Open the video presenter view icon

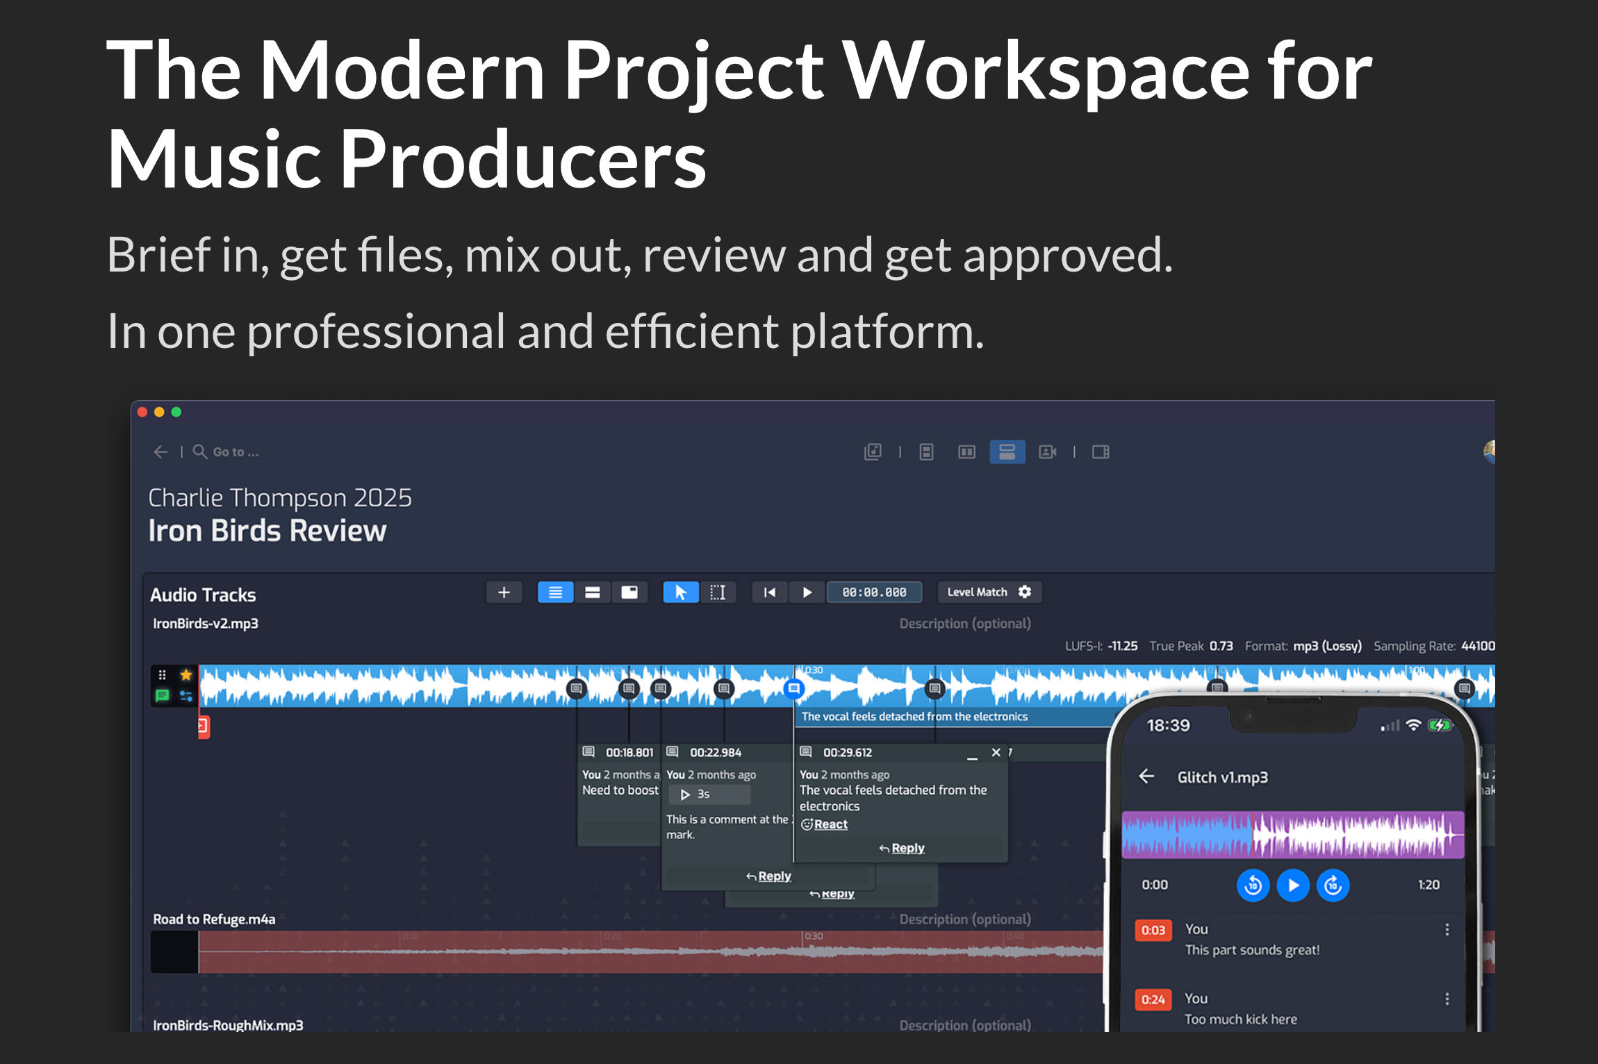[1048, 452]
